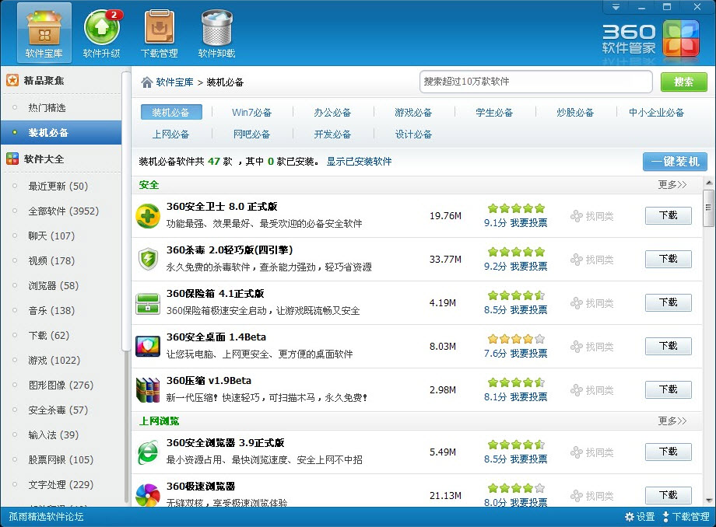Screen dimensions: 716x527
Task: Open 软件升级 software upgrade icon
Action: point(102,31)
